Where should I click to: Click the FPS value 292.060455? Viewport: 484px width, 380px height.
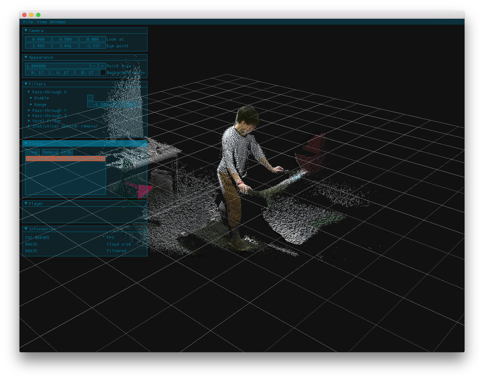click(x=37, y=238)
